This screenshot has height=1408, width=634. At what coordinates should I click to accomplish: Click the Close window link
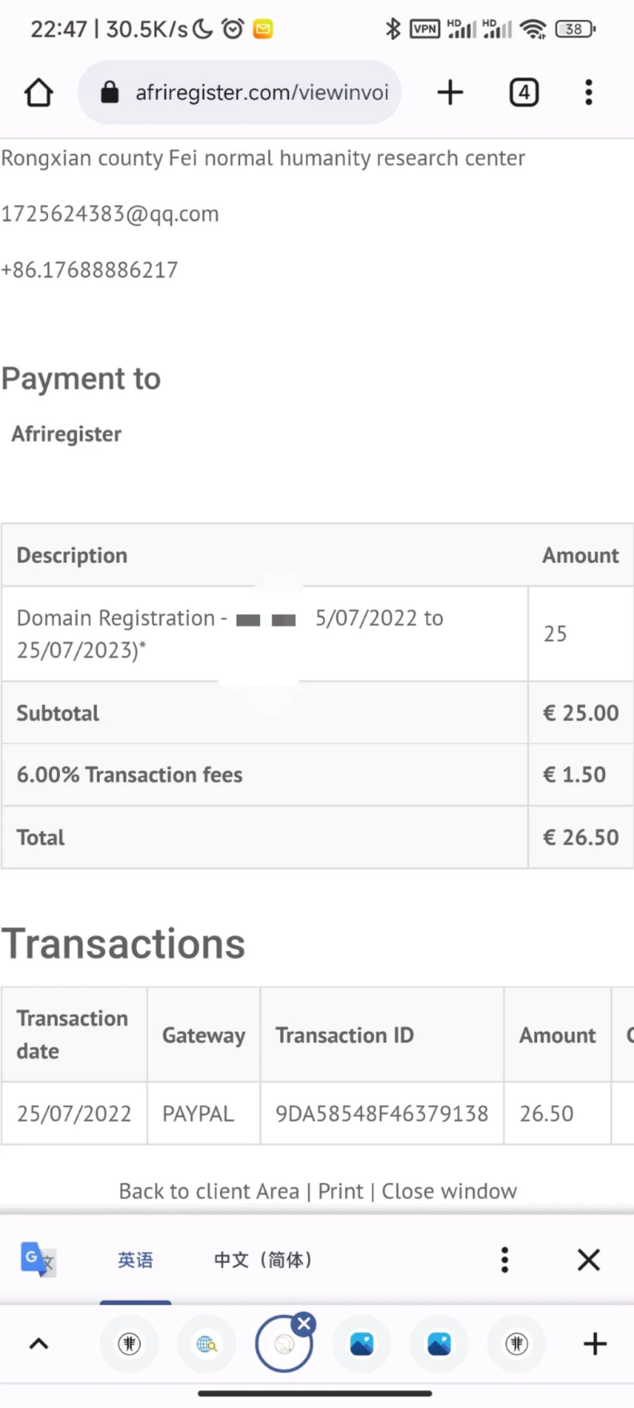pyautogui.click(x=449, y=1191)
